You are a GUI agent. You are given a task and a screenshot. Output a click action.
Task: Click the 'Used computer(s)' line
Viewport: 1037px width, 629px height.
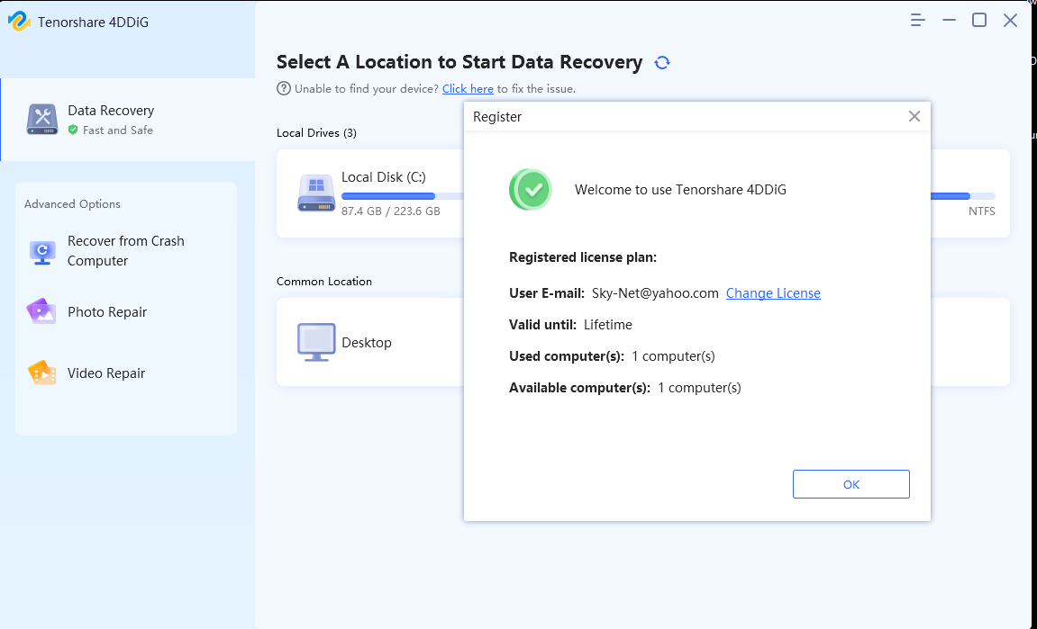[x=612, y=356]
